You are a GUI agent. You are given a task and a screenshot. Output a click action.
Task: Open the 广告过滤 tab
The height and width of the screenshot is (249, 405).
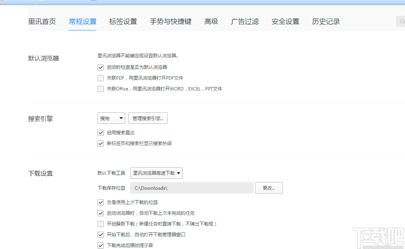coord(245,22)
